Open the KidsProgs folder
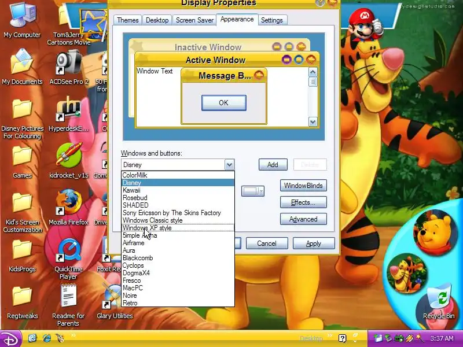463x347 pixels. click(x=22, y=256)
